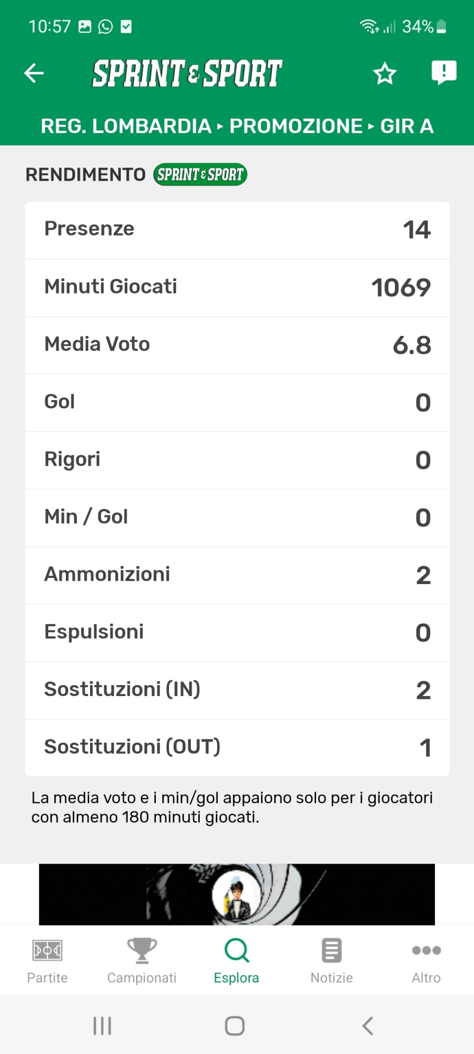
Task: Click PROMOZIONE breadcrumb link
Action: (296, 126)
